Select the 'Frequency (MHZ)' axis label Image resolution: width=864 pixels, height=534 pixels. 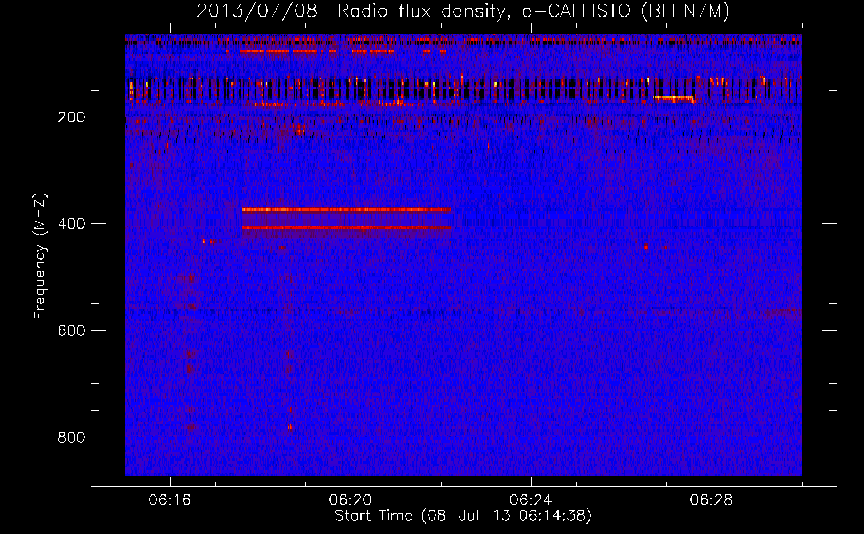click(40, 256)
